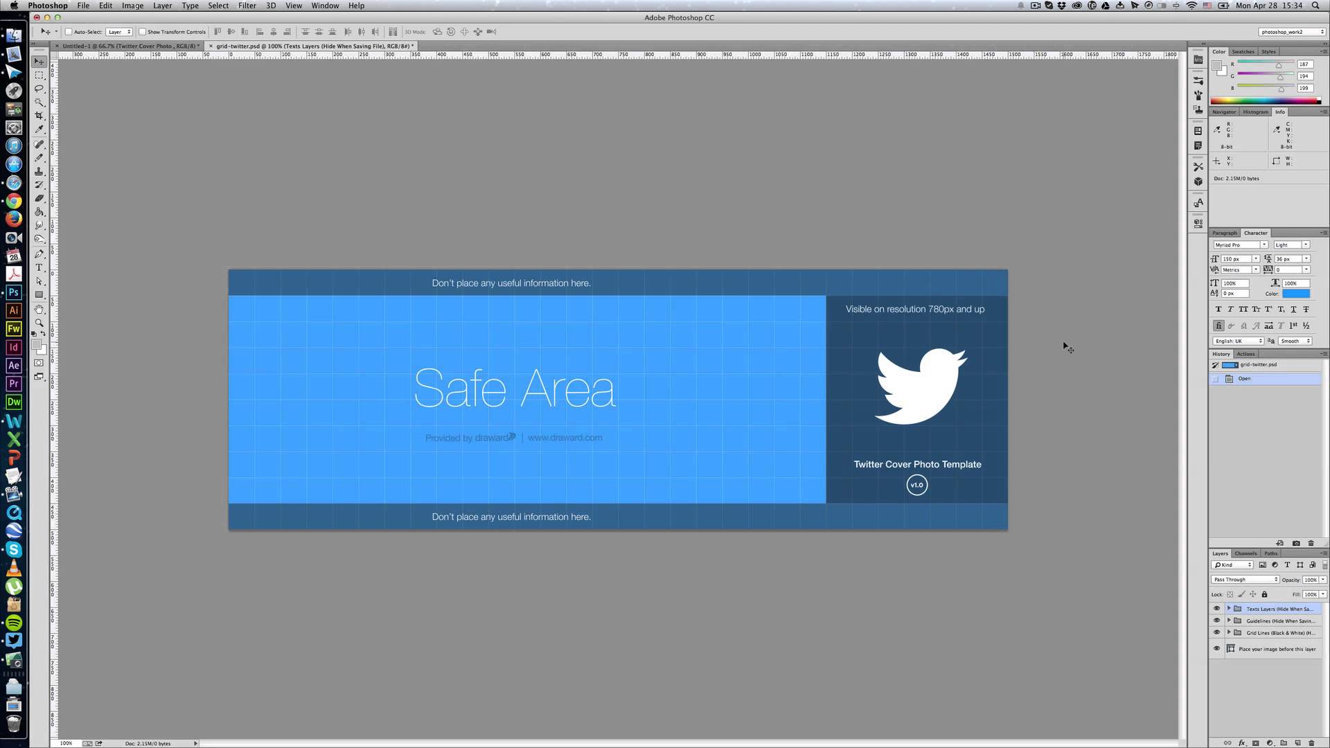Select the Lasso tool
This screenshot has height=748, width=1330.
pos(39,89)
